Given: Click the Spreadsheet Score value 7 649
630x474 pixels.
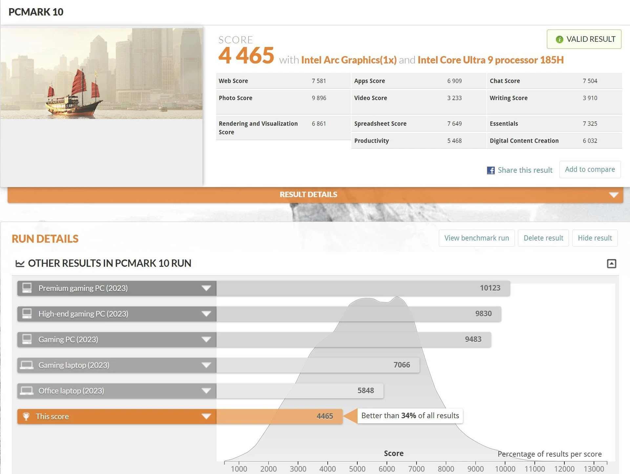Looking at the screenshot, I should click(454, 124).
